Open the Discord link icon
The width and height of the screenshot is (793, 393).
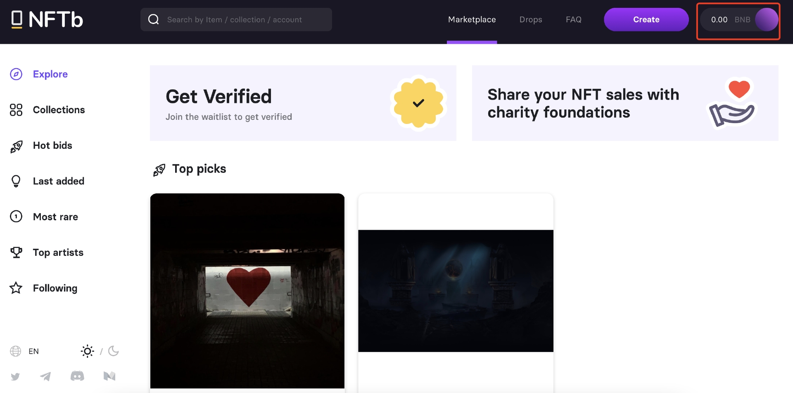point(77,376)
